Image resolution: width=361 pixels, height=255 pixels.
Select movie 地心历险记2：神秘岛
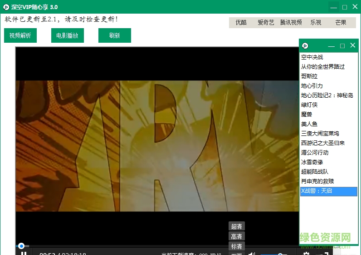tap(329, 95)
